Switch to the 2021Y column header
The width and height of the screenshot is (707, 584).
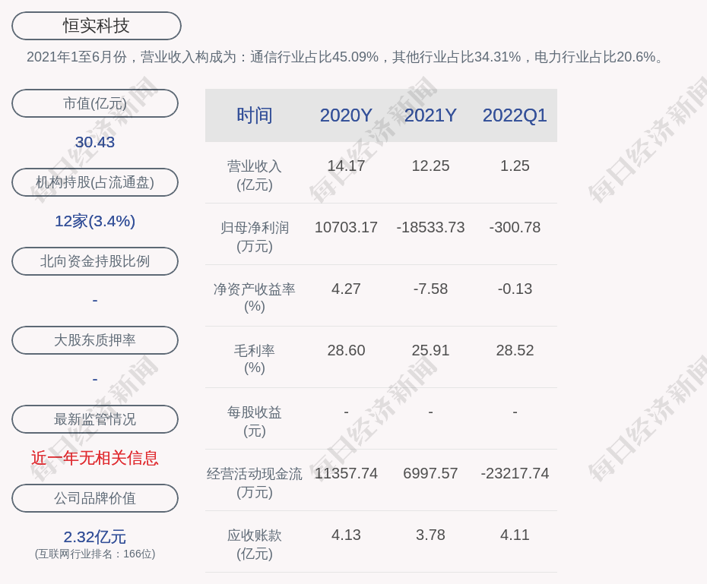point(430,115)
